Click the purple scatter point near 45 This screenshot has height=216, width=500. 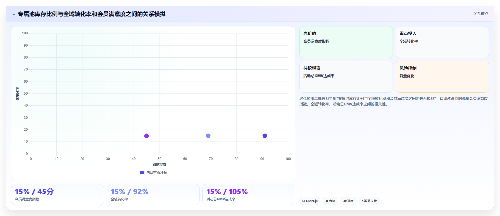tap(146, 136)
